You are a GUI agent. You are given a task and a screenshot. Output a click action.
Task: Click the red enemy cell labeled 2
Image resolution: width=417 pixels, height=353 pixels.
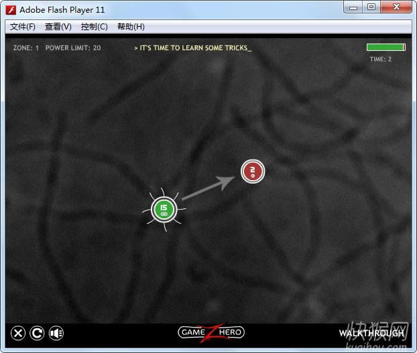[253, 171]
